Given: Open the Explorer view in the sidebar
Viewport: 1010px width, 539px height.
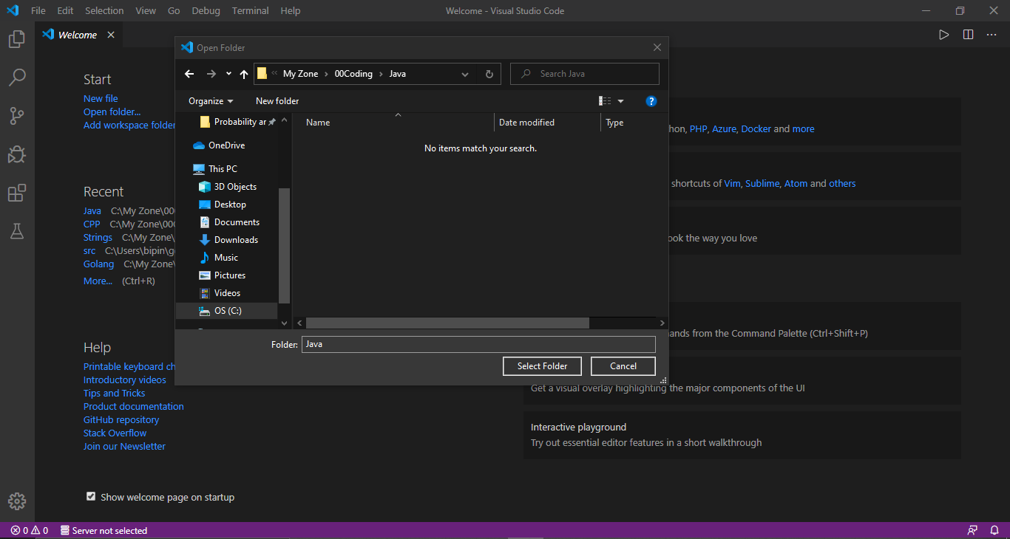Looking at the screenshot, I should pos(17,38).
